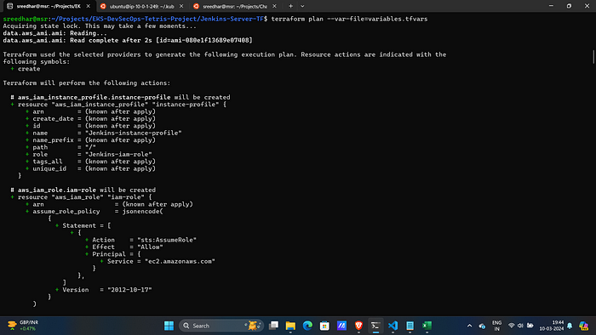Click the Windows Terminal taskbar icon
The height and width of the screenshot is (335, 596).
[375, 326]
